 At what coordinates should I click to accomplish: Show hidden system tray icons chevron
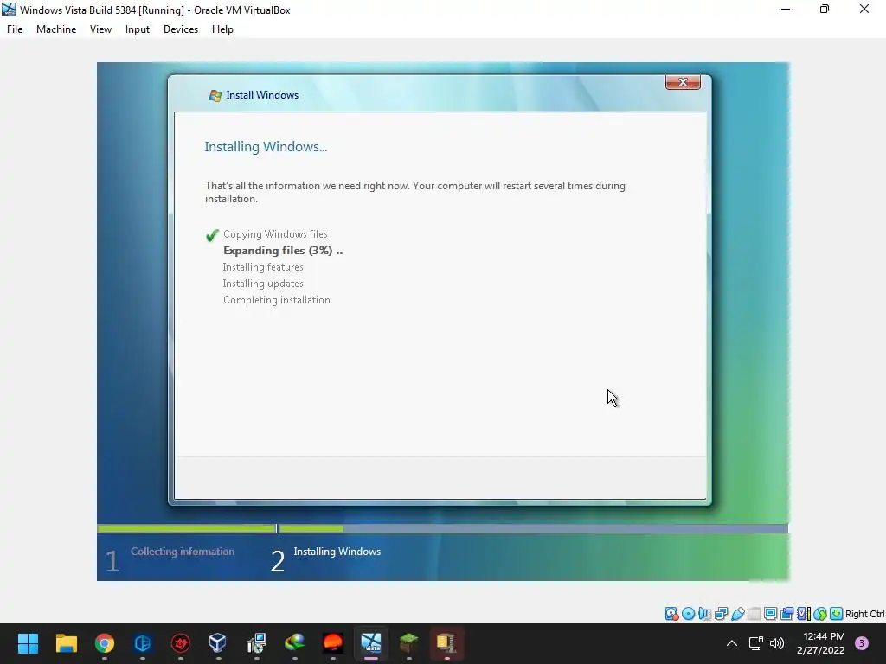pyautogui.click(x=731, y=643)
